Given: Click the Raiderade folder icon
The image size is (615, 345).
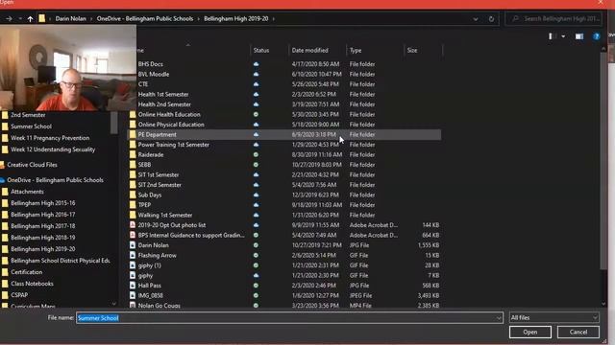Looking at the screenshot, I should 133,154.
